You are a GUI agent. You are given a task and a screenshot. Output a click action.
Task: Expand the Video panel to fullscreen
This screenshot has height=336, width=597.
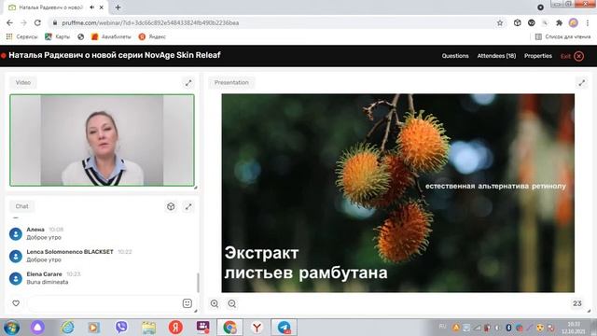pos(188,83)
